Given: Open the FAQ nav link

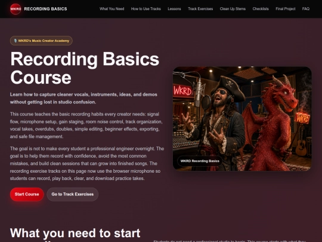Looking at the screenshot, I should point(305,9).
